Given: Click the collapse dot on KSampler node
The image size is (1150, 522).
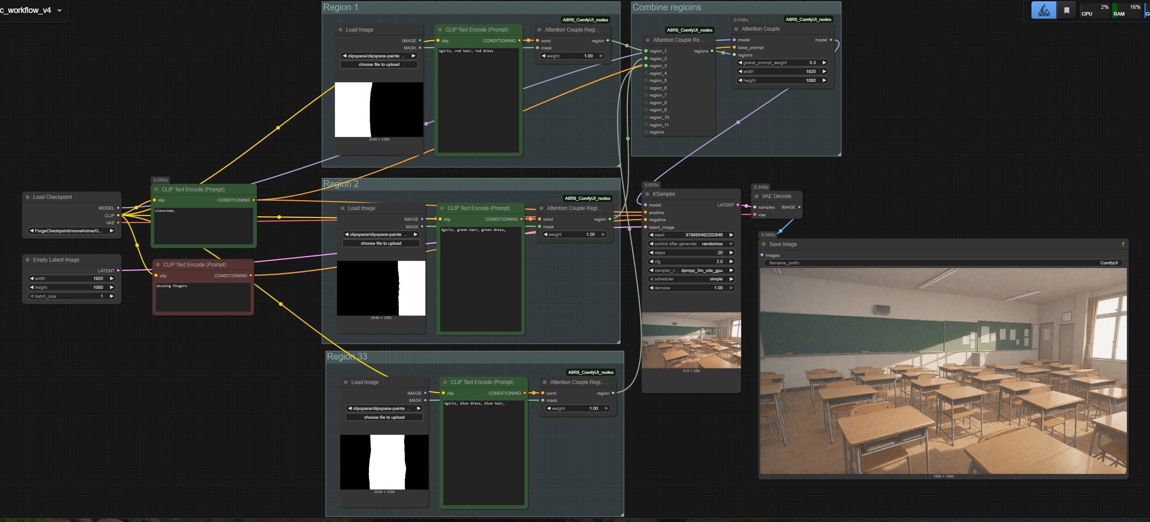Looking at the screenshot, I should click(647, 194).
